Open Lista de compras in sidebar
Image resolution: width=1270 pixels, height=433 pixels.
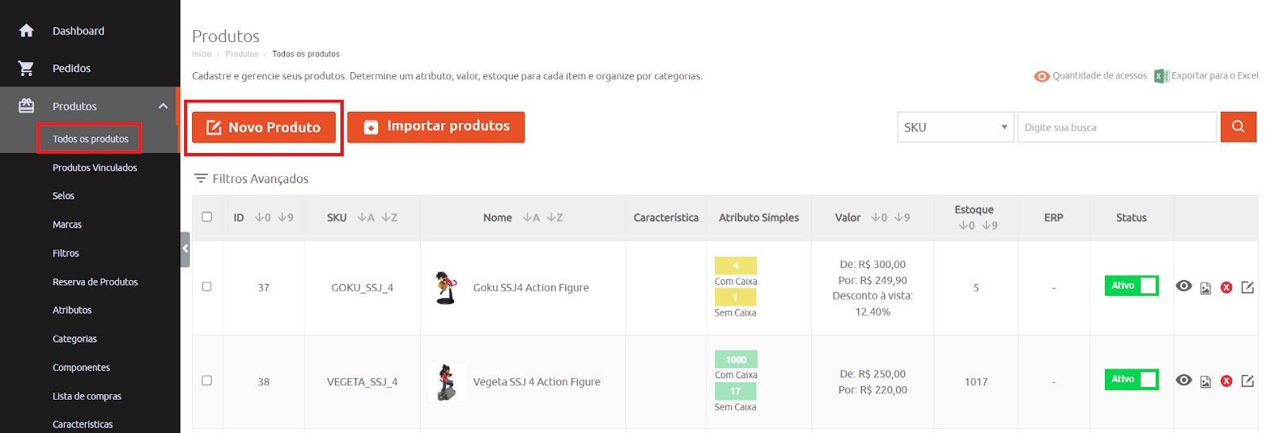click(87, 396)
